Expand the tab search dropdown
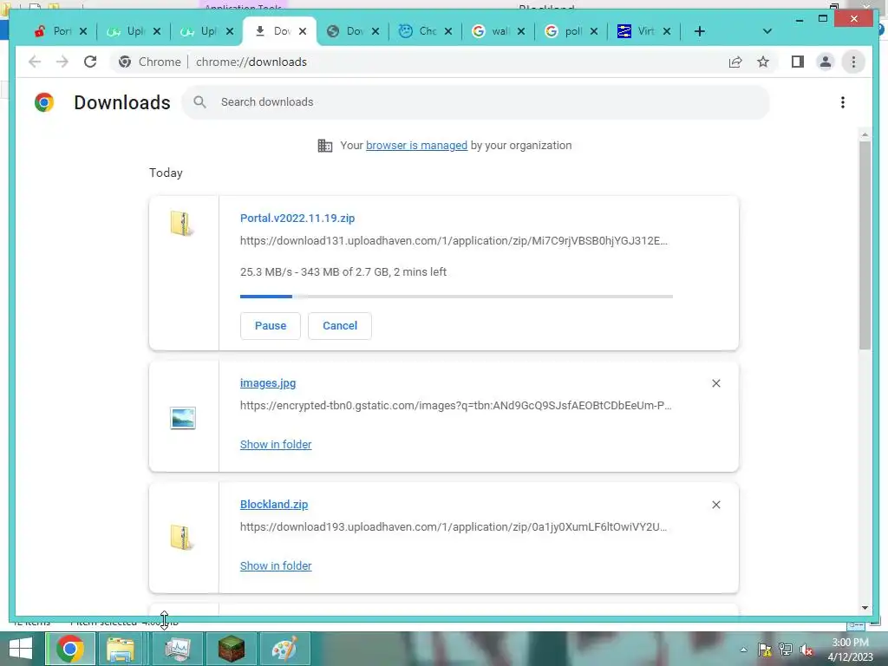 click(767, 31)
